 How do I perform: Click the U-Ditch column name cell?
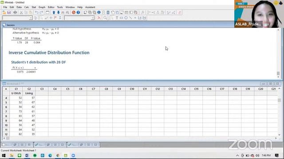click(x=16, y=93)
